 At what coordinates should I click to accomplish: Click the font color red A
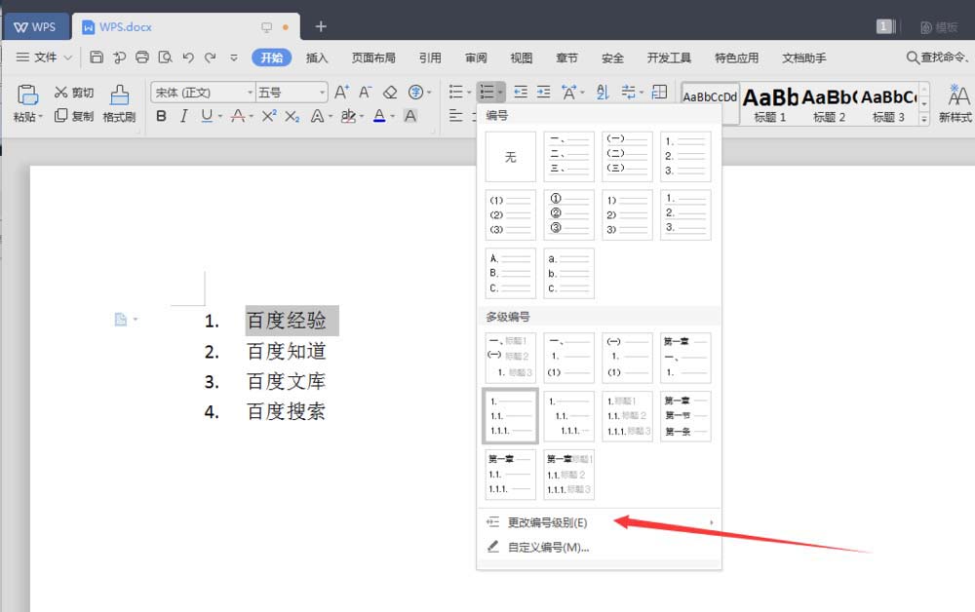coord(237,117)
